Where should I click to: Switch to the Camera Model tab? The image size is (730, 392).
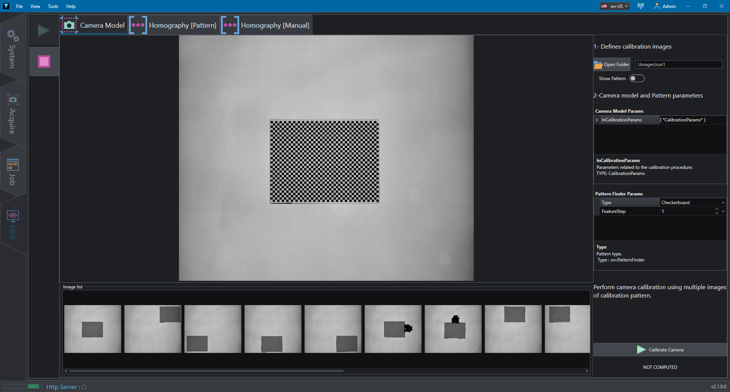click(x=93, y=25)
